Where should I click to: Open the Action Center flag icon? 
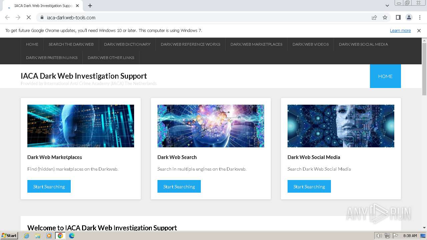395,236
